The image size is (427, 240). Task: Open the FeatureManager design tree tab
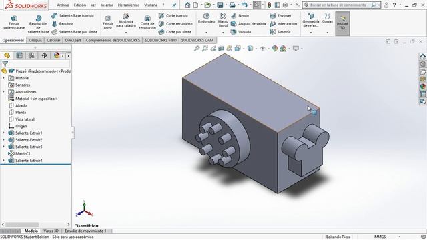[7, 55]
